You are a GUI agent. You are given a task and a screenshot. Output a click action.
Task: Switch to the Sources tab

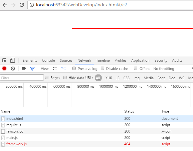pyautogui.click(x=66, y=61)
